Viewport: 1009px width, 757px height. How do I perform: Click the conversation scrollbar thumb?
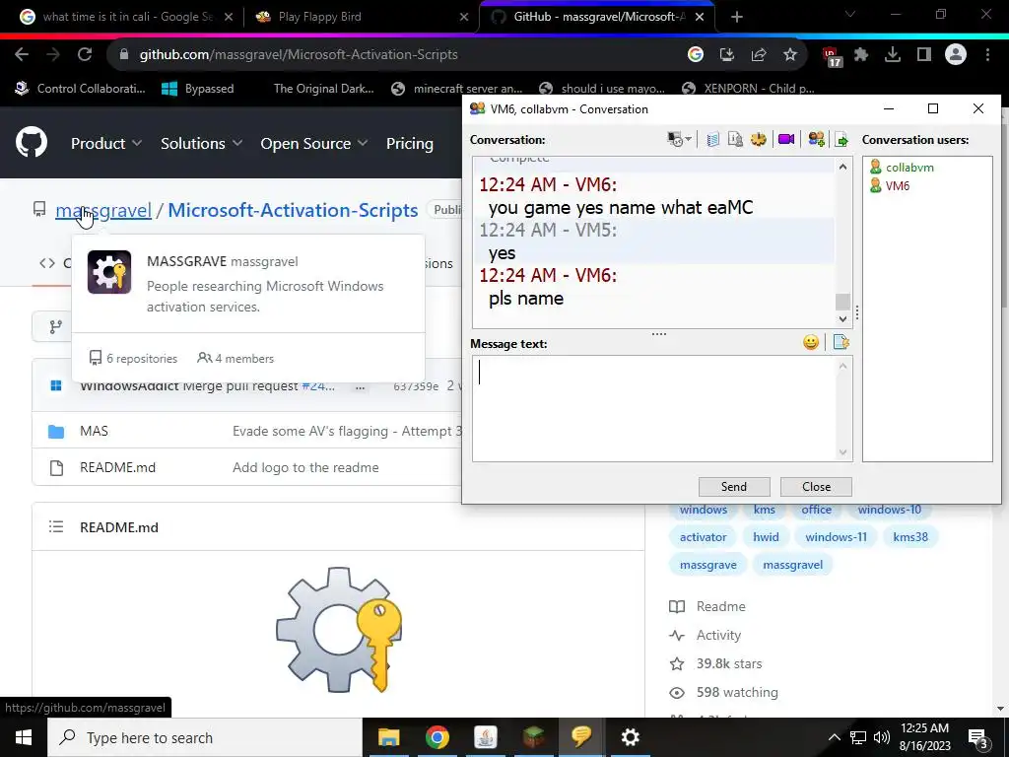coord(843,302)
